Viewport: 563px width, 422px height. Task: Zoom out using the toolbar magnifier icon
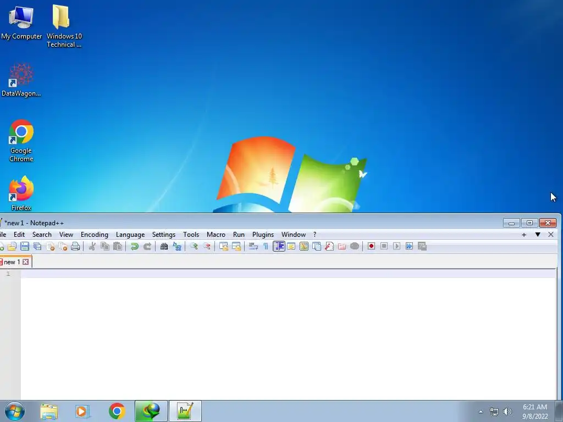pos(207,246)
